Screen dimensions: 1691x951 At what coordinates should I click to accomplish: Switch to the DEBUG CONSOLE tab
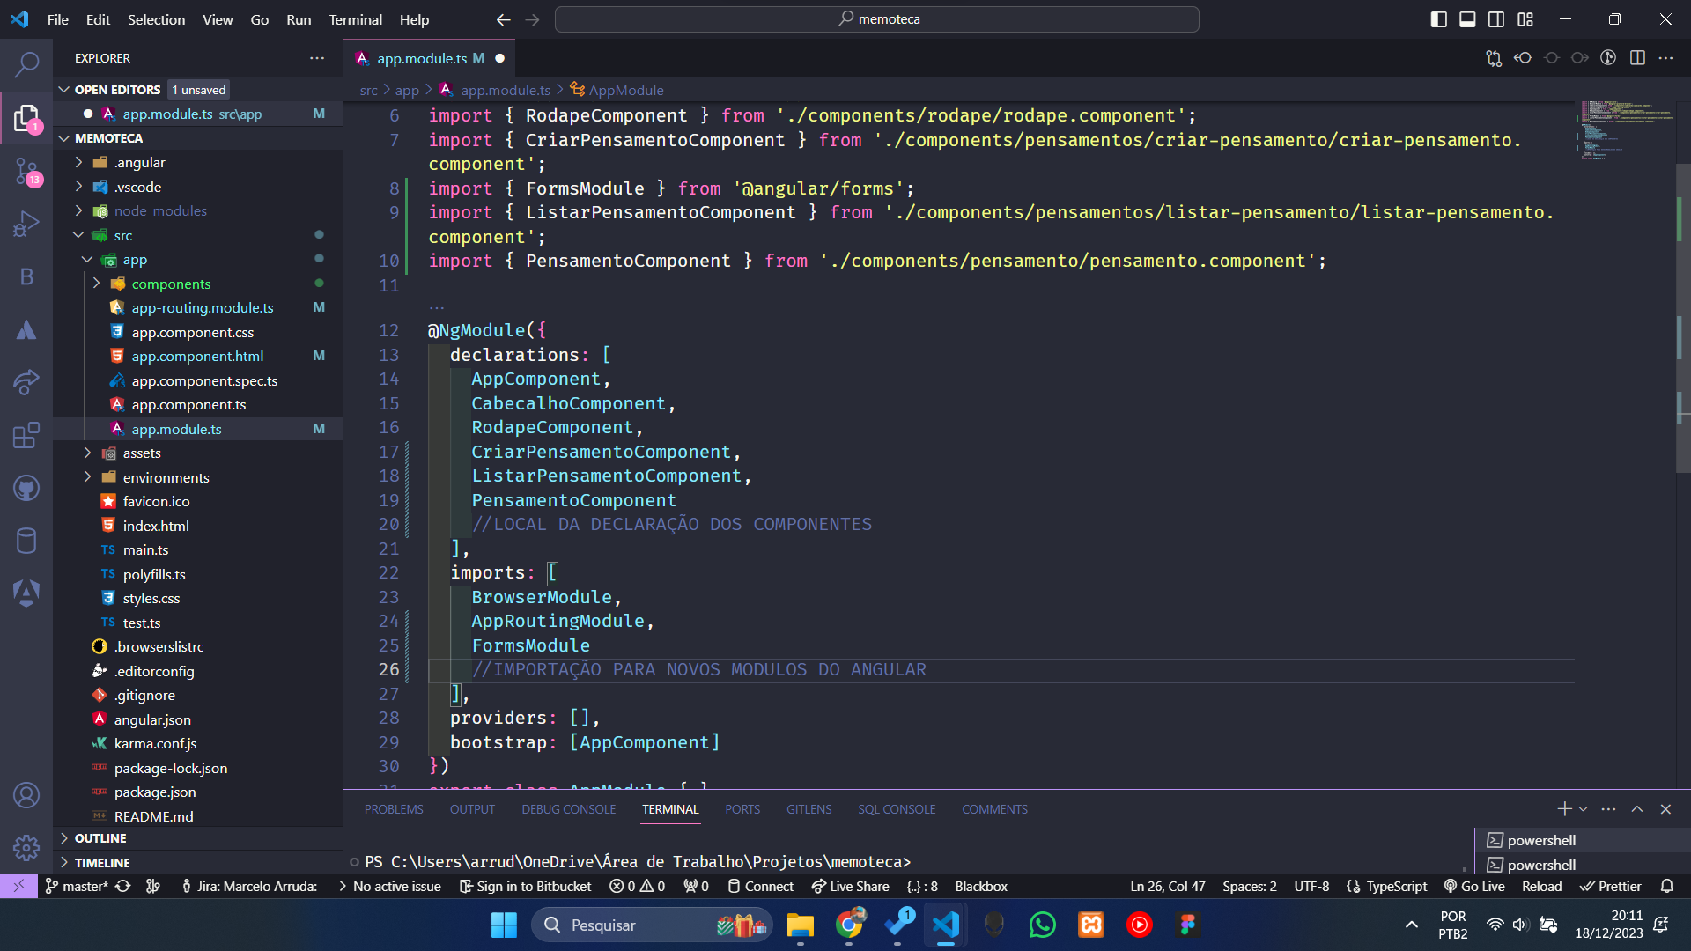pyautogui.click(x=568, y=809)
